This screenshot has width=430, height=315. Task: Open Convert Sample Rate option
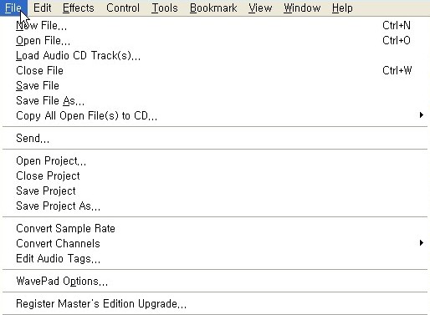click(x=215, y=229)
